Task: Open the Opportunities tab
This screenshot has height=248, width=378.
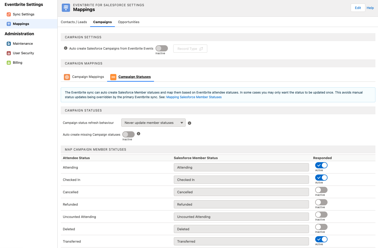Action: pos(129,22)
